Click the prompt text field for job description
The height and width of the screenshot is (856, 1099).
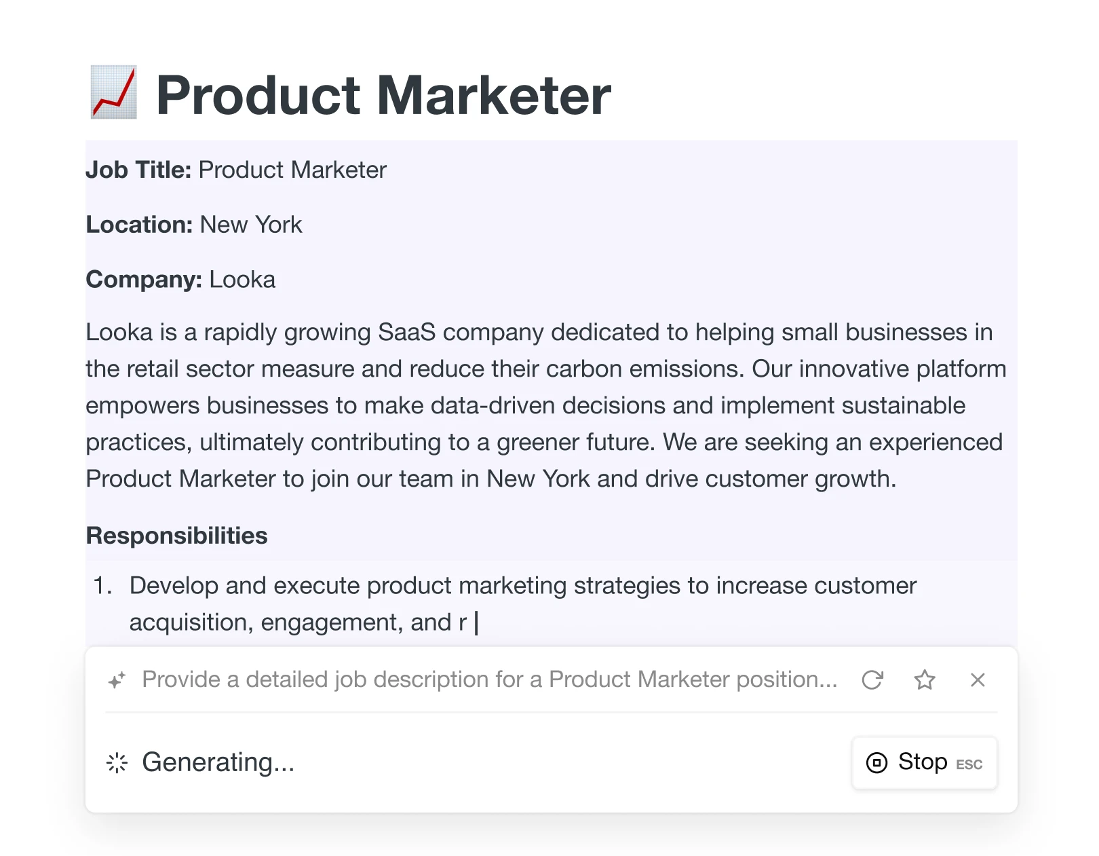pos(489,680)
